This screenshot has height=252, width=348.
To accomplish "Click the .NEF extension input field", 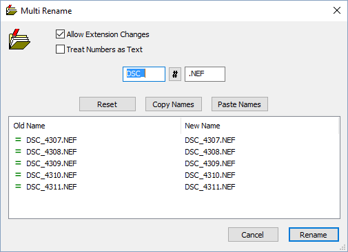I will click(205, 74).
